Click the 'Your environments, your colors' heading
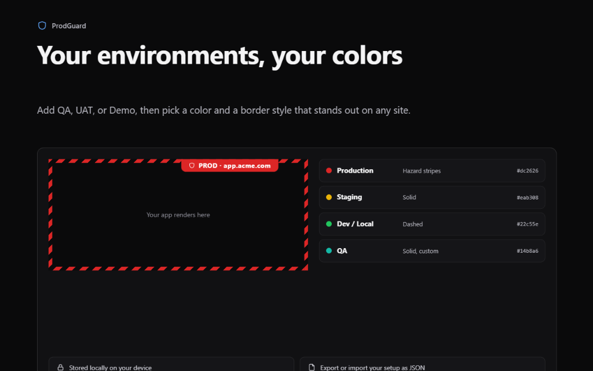 (219, 56)
